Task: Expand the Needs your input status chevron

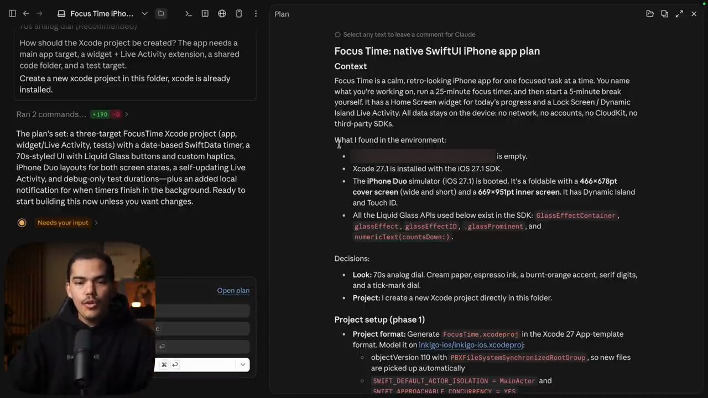Action: click(96, 223)
